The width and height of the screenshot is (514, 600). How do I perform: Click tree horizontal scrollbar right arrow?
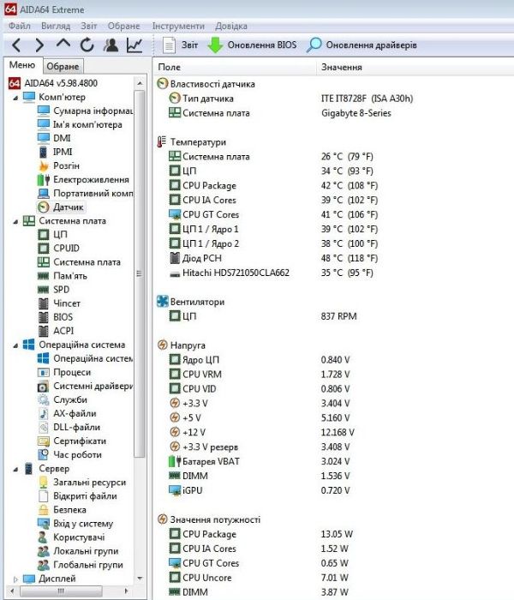[x=127, y=591]
